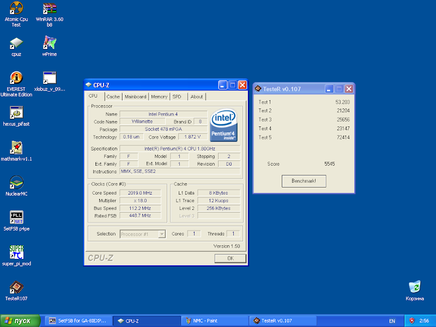Switch to the Cache tab in CPU-Z

click(113, 96)
